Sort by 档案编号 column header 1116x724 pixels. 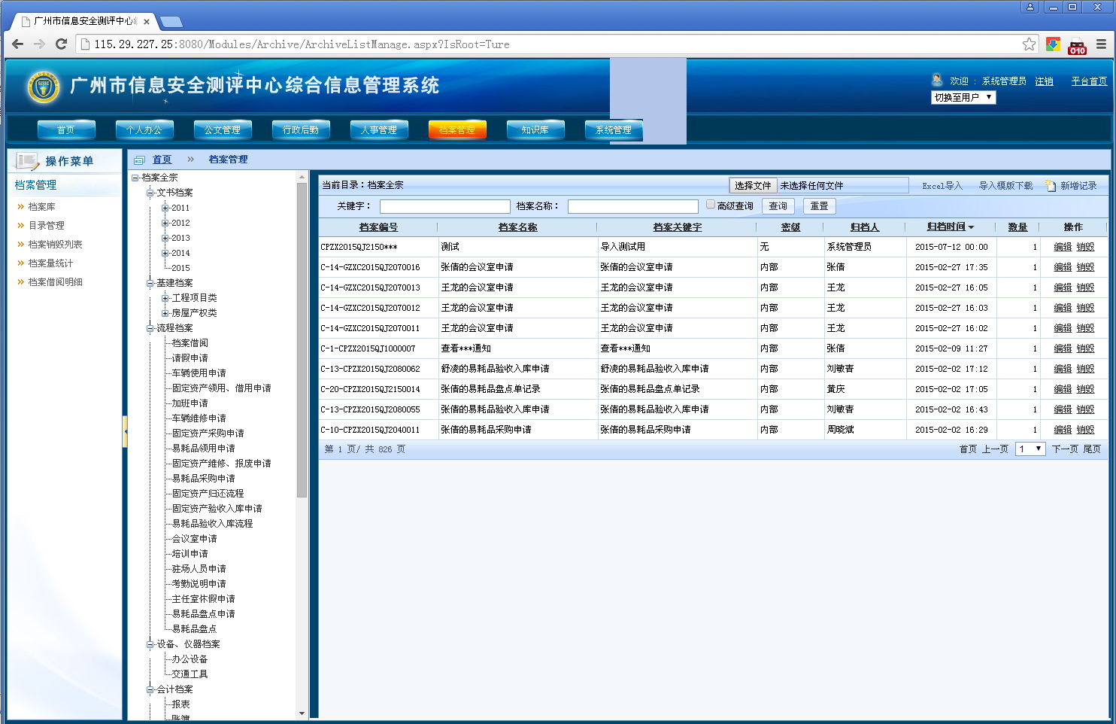pos(378,227)
